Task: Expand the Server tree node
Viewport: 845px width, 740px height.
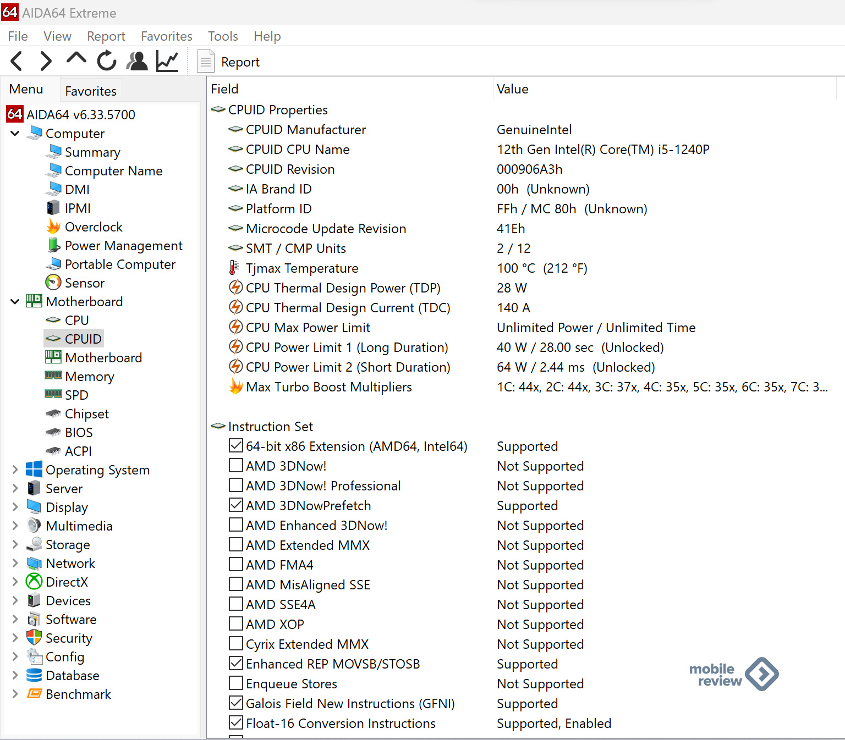Action: coord(15,488)
